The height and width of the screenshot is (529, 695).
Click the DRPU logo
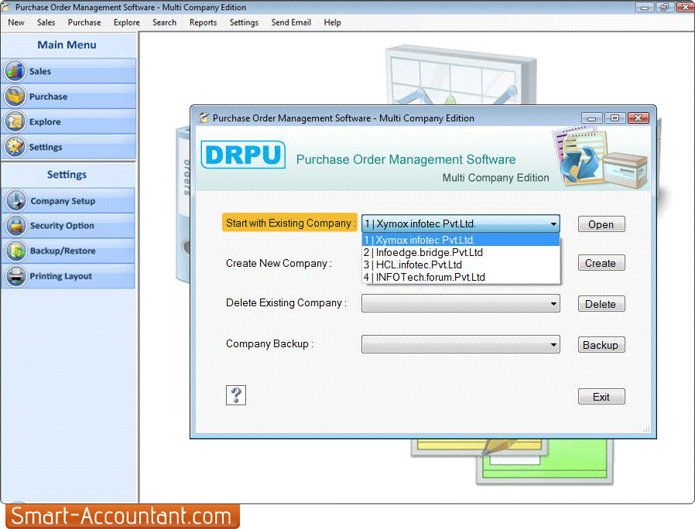click(x=243, y=155)
